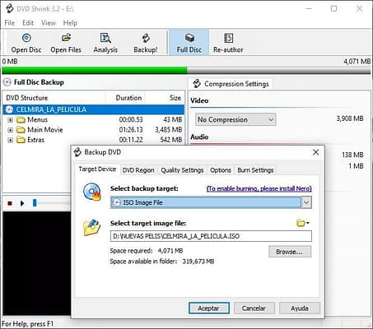This screenshot has width=373, height=329.
Task: Switch to Re-author mode
Action: pyautogui.click(x=228, y=43)
